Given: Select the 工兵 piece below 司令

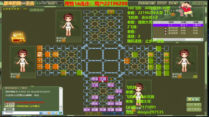Looking at the screenshot, I should pos(95,85).
